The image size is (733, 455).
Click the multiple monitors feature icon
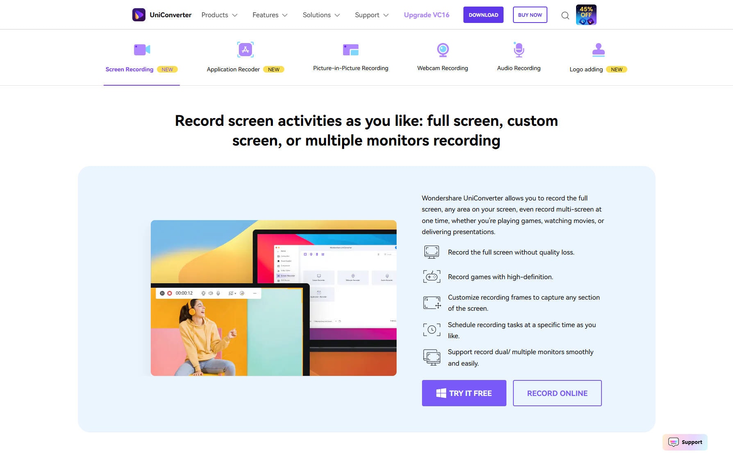pyautogui.click(x=432, y=357)
